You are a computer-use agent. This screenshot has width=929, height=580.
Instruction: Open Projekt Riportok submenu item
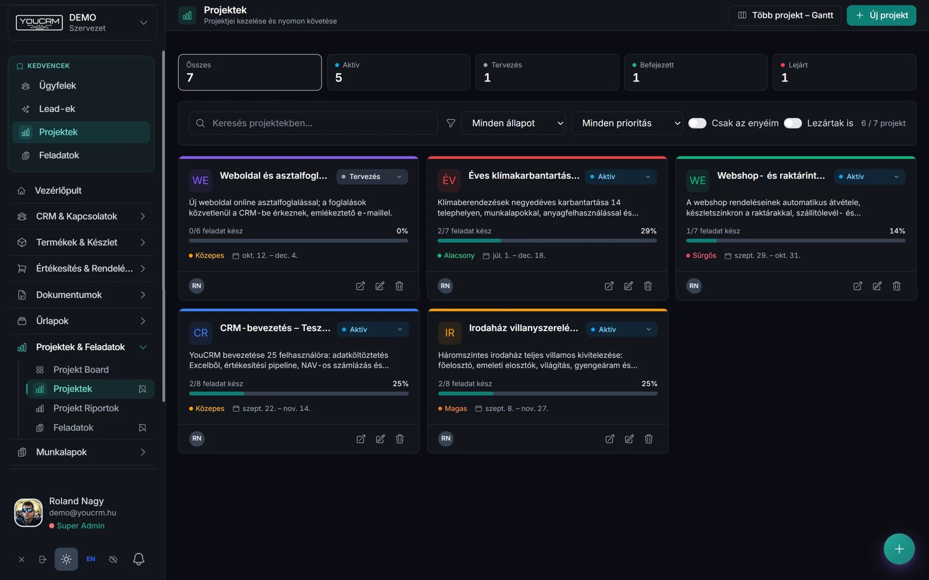[x=90, y=408]
